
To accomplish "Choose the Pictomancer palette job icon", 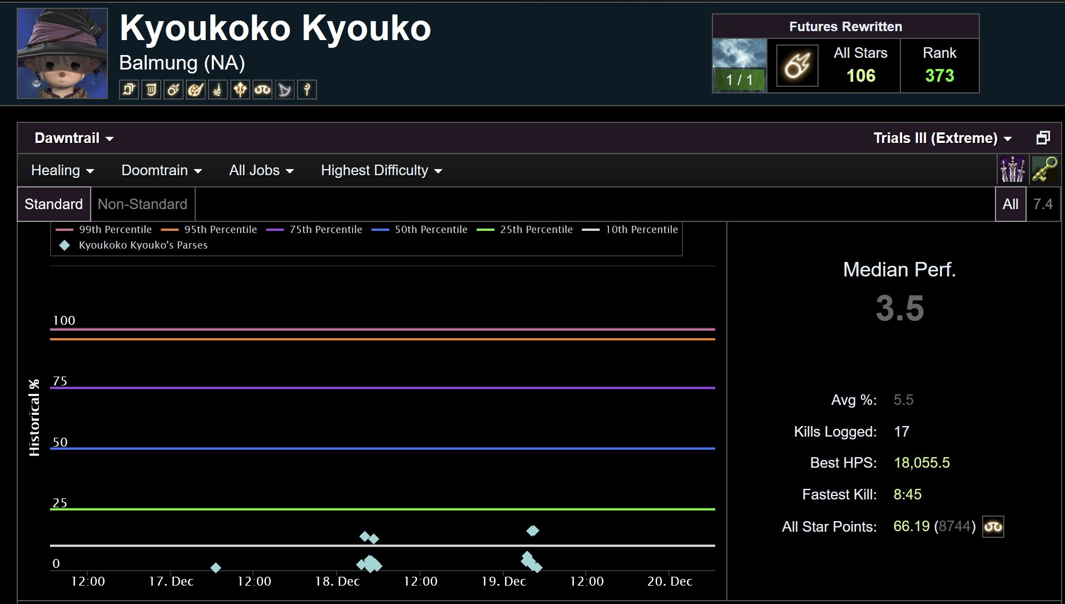I will 196,90.
